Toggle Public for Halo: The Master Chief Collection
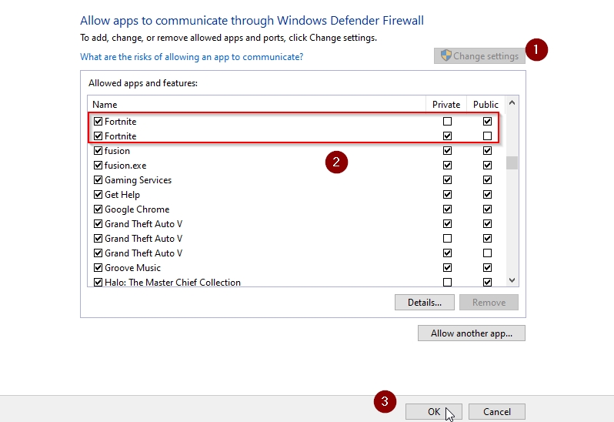Viewport: 614px width, 422px height. tap(487, 282)
